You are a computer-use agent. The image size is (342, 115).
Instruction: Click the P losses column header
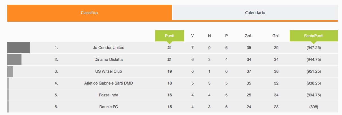(x=226, y=36)
